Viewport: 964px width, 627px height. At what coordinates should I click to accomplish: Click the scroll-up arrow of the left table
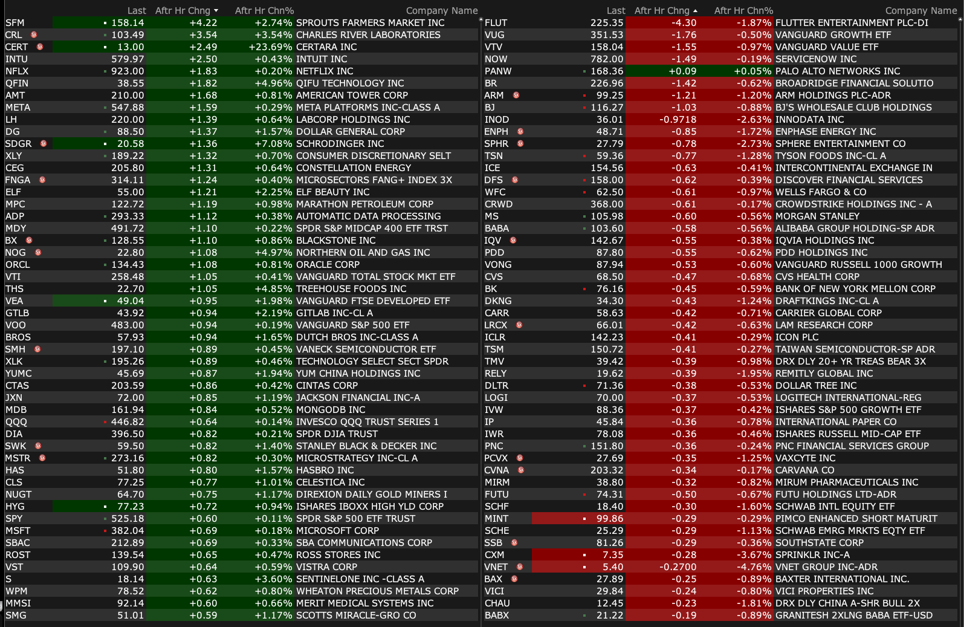(x=481, y=20)
